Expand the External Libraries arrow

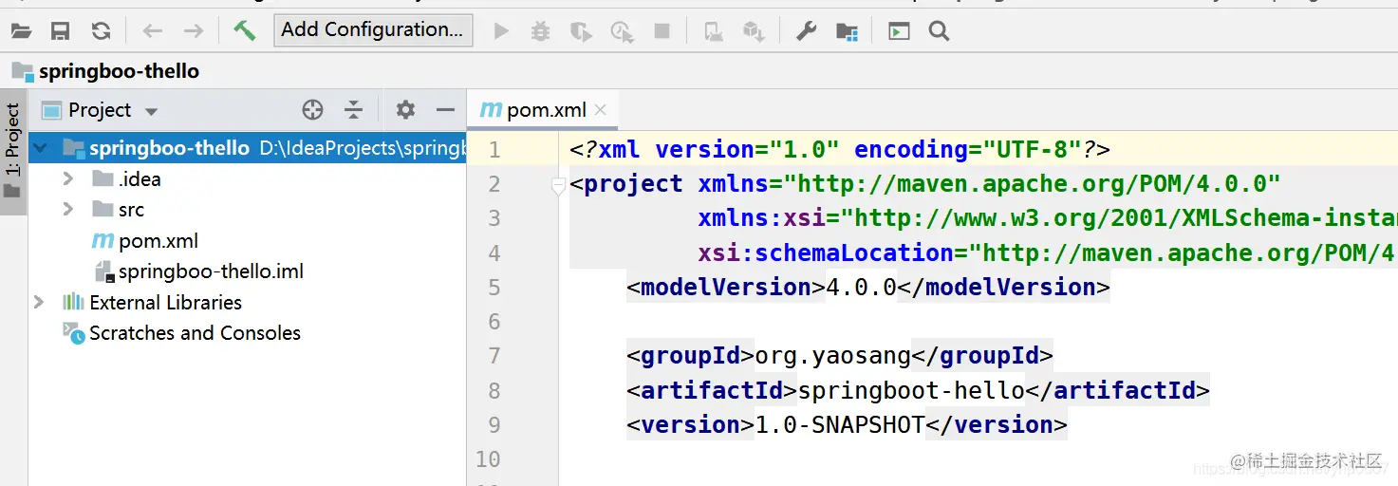pyautogui.click(x=39, y=302)
